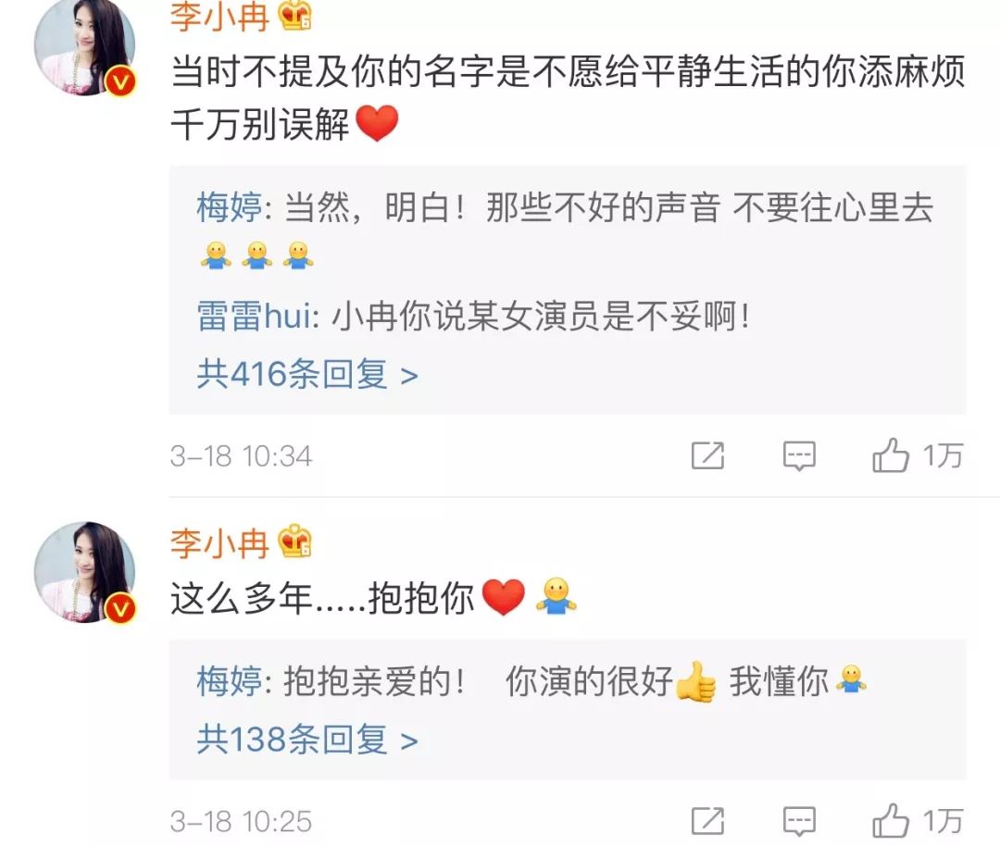Viewport: 1000px width, 846px height.
Task: Open the second 李小冉 username link
Action: pyautogui.click(x=219, y=543)
